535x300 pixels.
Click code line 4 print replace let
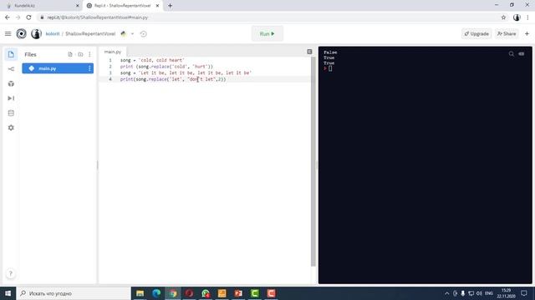(x=173, y=79)
